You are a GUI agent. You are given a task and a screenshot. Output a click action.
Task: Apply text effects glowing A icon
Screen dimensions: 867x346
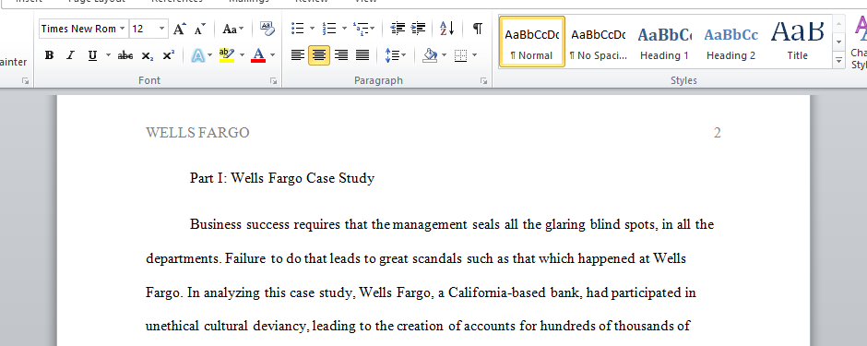(198, 55)
